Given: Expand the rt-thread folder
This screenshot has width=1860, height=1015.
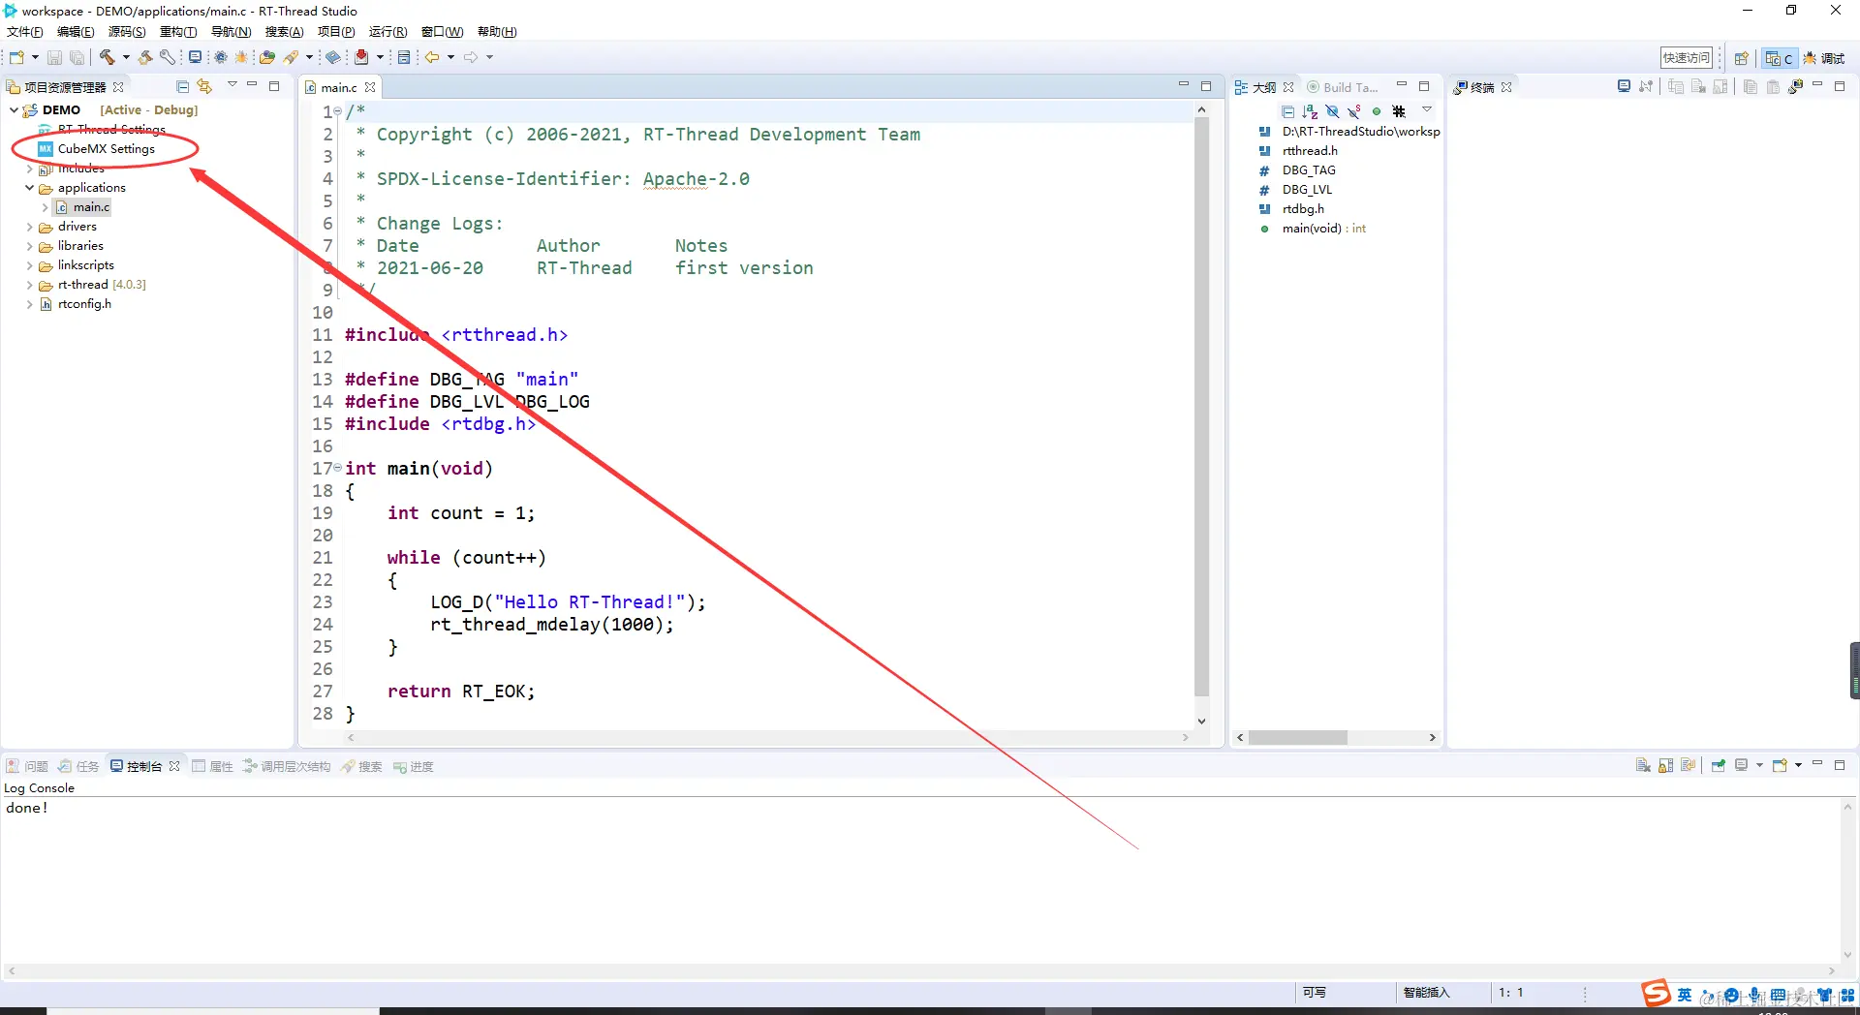Looking at the screenshot, I should [x=29, y=285].
